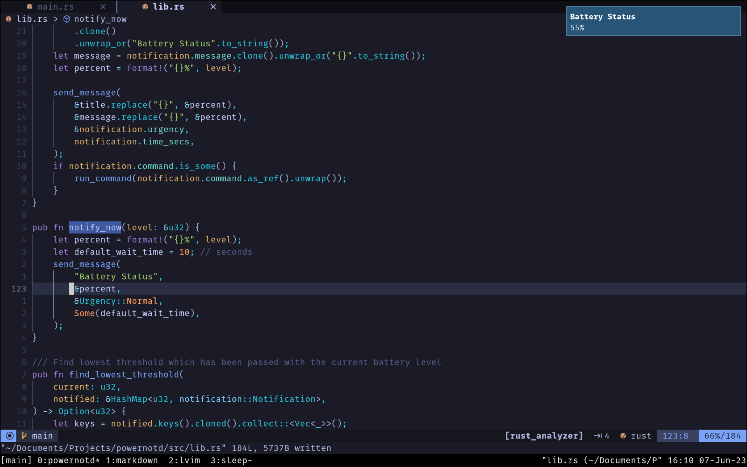Click the 123:8 cursor position
This screenshot has width=747, height=467.
pyautogui.click(x=675, y=436)
